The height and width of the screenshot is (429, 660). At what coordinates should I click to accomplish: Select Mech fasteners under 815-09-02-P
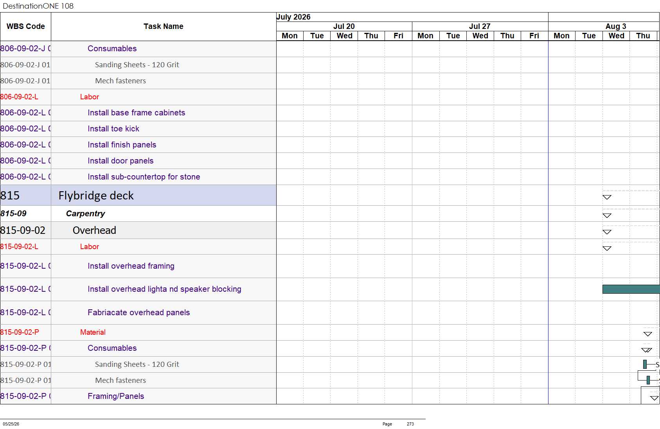pos(138,381)
